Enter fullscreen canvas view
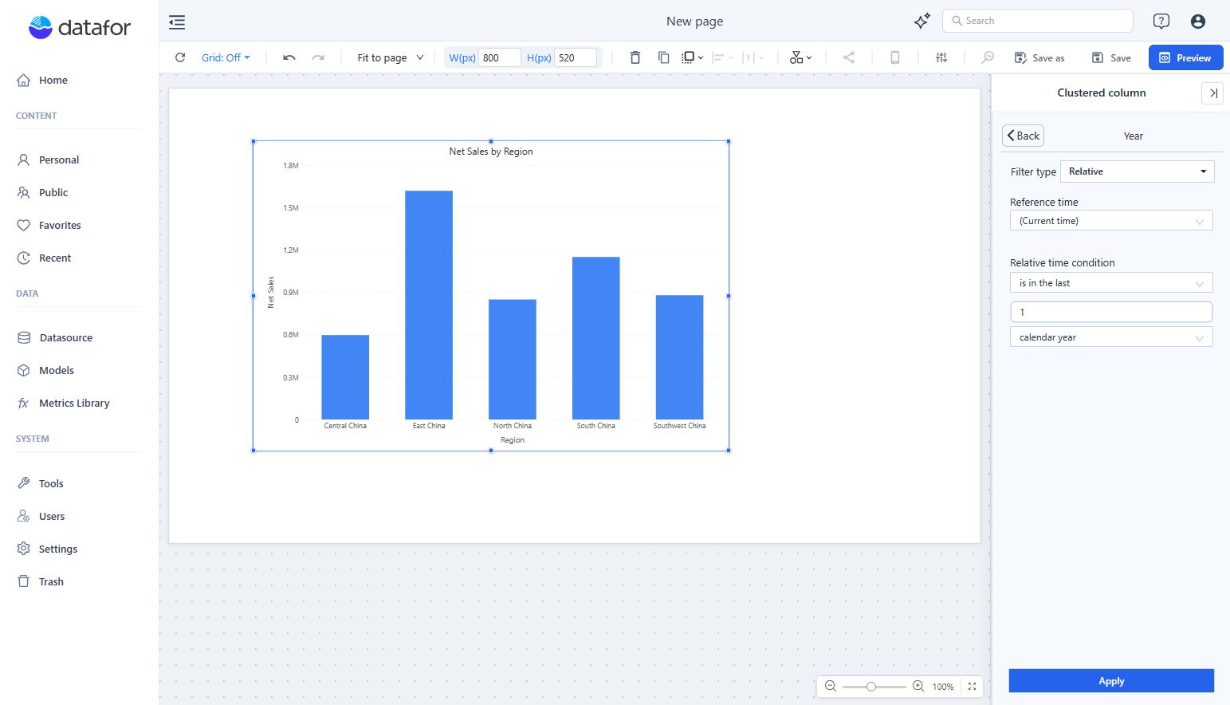This screenshot has height=705, width=1230. pyautogui.click(x=973, y=686)
